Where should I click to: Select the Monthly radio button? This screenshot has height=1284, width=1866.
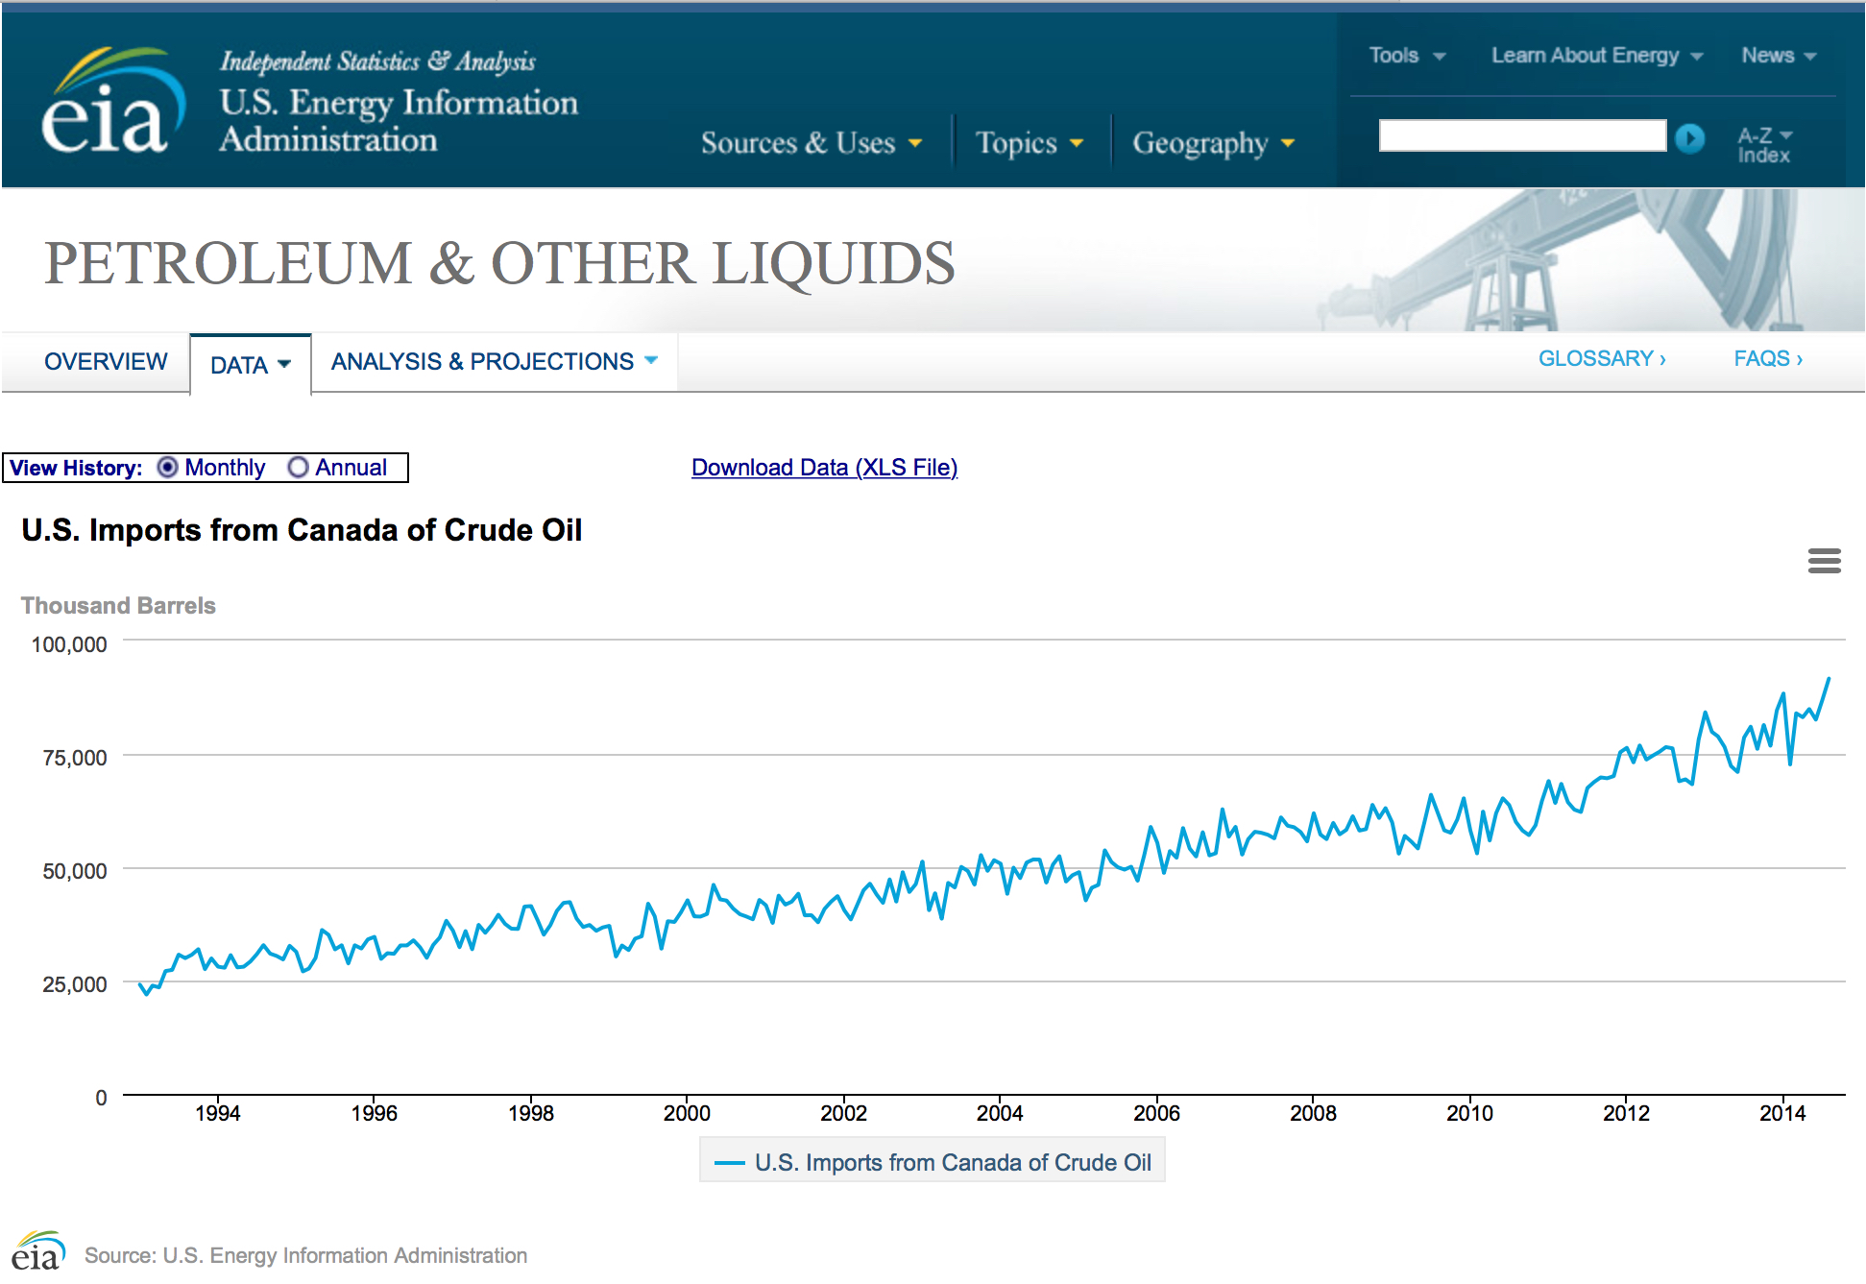[x=168, y=468]
